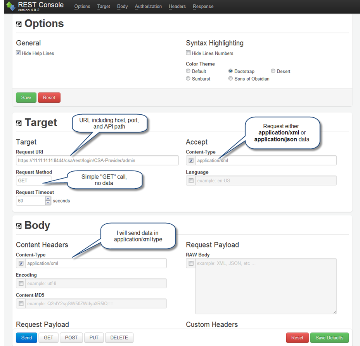Image resolution: width=360 pixels, height=346 pixels.
Task: Increase the Request Timeout stepper
Action: click(48, 198)
